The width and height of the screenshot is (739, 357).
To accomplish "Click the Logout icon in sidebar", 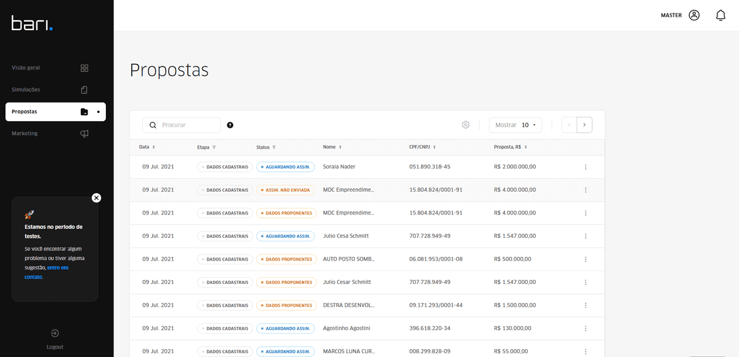I will pyautogui.click(x=55, y=333).
